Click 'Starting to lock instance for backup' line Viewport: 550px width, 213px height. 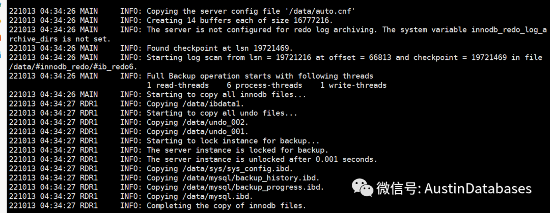233,140
